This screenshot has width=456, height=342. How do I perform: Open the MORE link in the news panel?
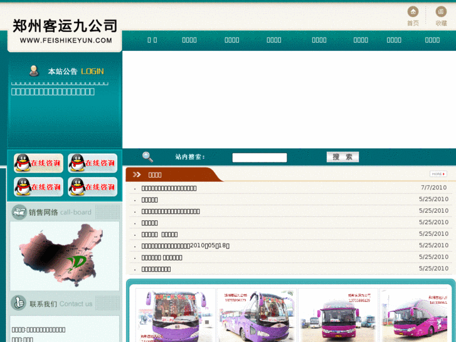click(438, 174)
